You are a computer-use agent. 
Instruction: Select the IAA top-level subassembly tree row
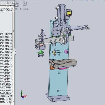[x=6, y=34]
